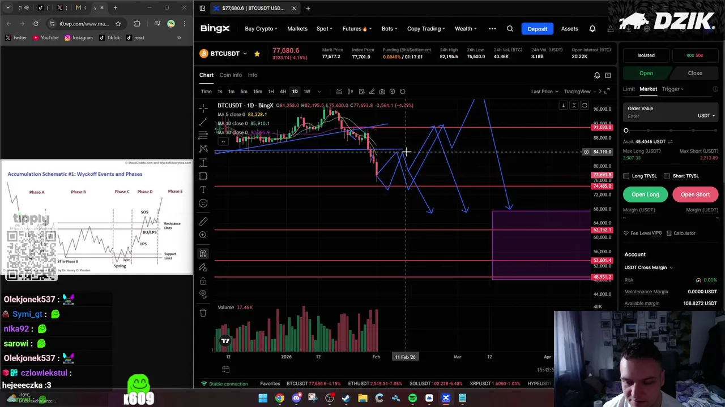This screenshot has width=725, height=407.
Task: Expand the BTCUSDT pair selector
Action: tap(245, 54)
